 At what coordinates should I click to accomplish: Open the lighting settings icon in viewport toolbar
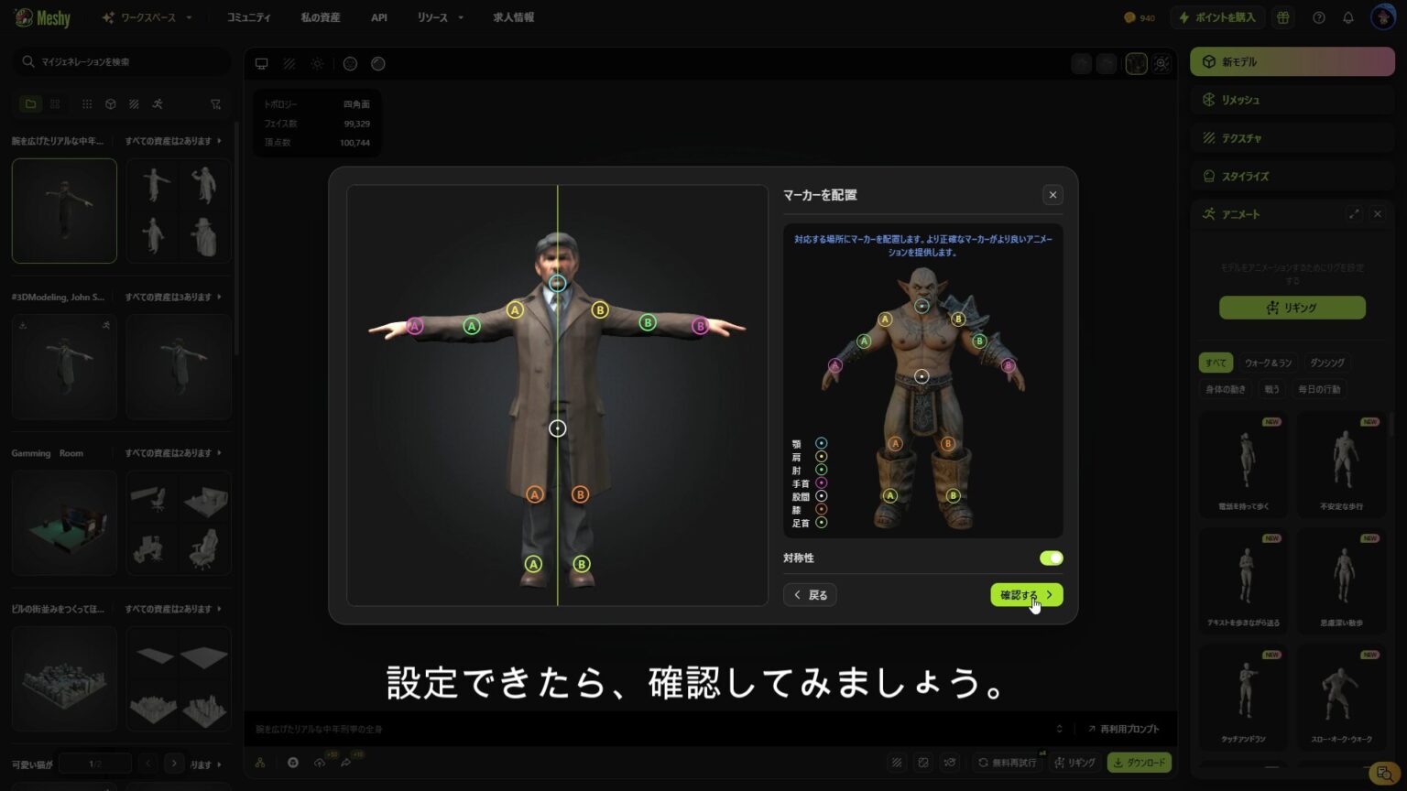[x=317, y=63]
